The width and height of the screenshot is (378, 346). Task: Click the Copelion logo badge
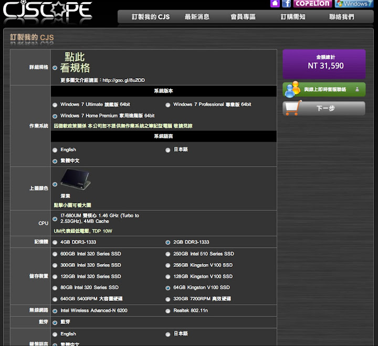click(x=312, y=4)
